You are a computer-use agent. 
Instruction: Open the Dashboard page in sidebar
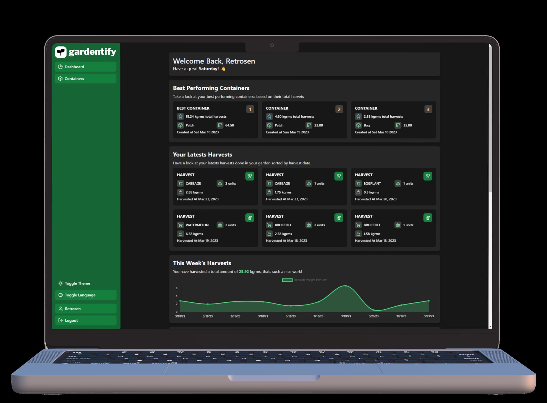point(85,67)
